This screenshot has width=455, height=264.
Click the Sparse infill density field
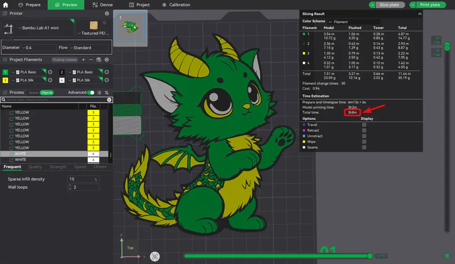(83, 179)
